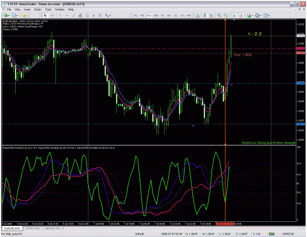Click 'For Help, press F1' status text
This screenshot has width=307, height=237.
click(x=12, y=234)
